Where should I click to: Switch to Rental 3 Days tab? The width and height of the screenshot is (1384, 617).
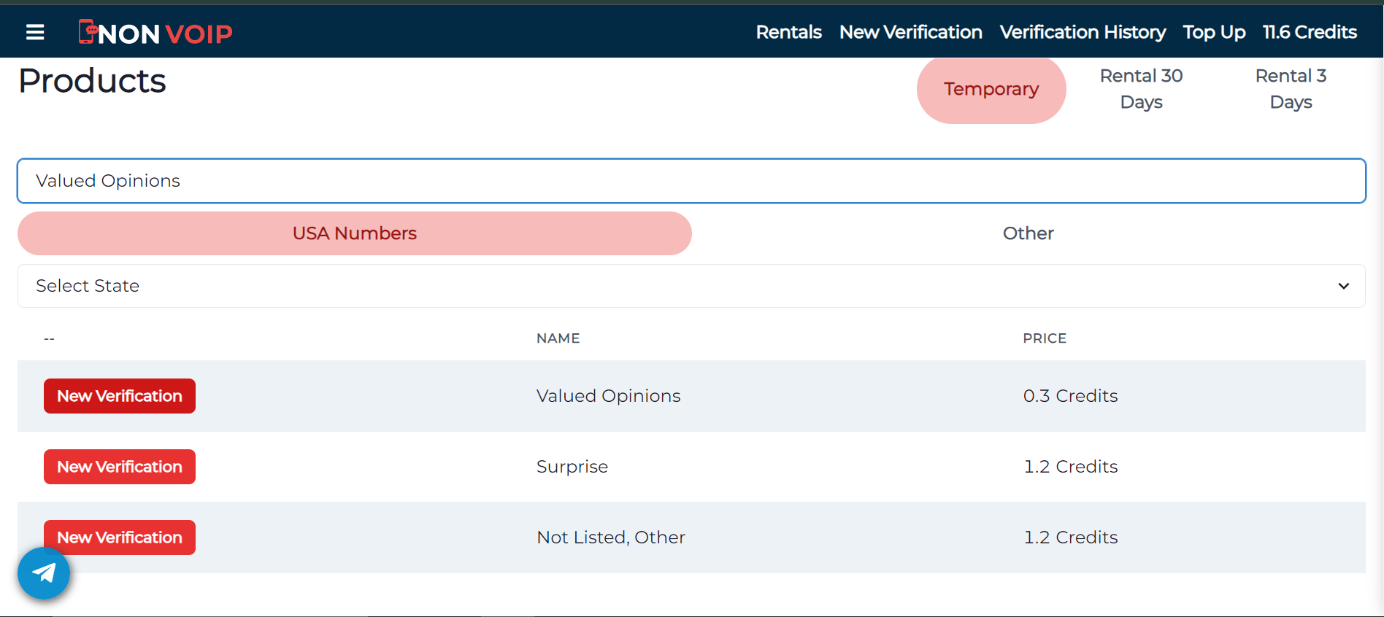(1291, 89)
